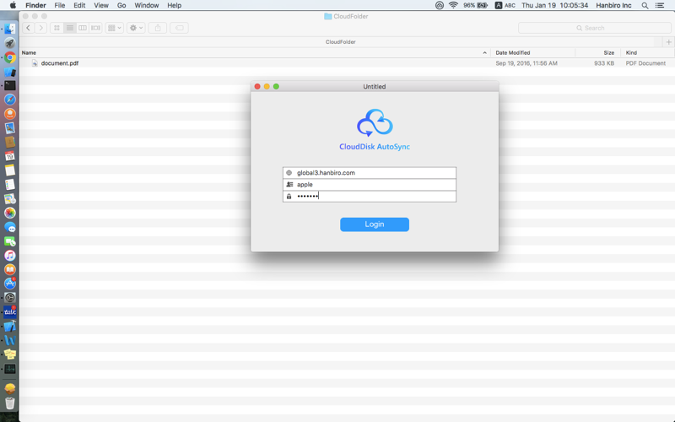
Task: Click the server address field global3.hanbiro.com
Action: 370,173
